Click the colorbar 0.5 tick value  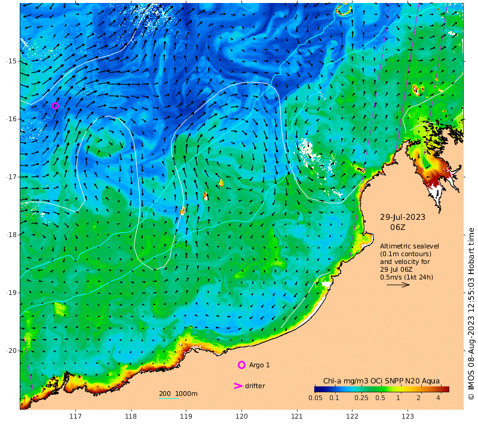[x=380, y=398]
